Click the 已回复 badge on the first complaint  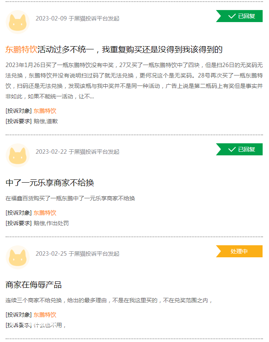coord(239,16)
